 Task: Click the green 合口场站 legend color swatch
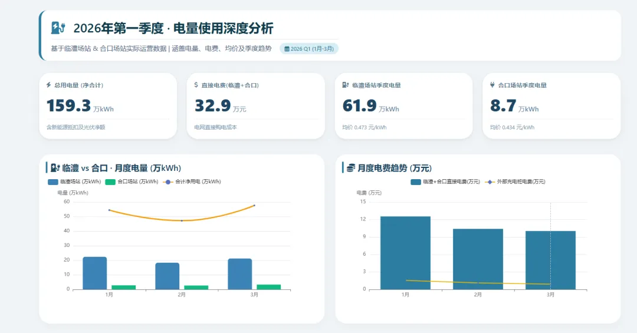pyautogui.click(x=110, y=182)
